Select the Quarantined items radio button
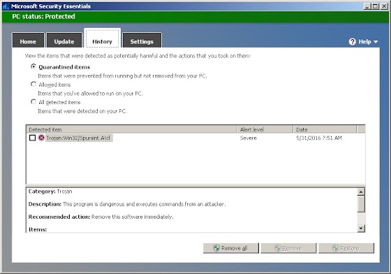This screenshot has width=391, height=274. 34,66
